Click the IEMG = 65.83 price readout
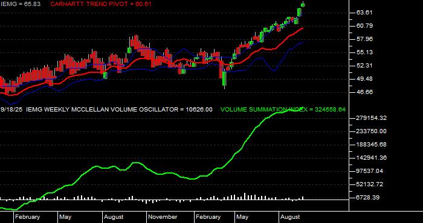 pos(20,4)
